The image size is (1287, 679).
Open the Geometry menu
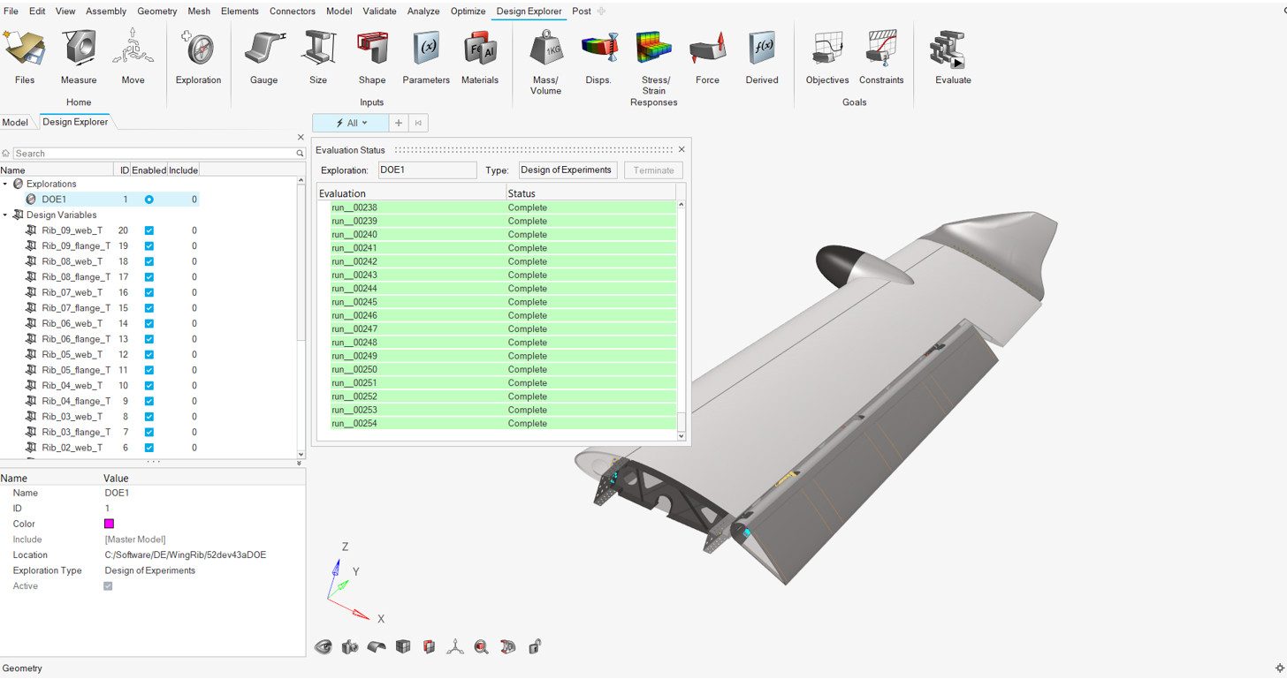coord(156,11)
